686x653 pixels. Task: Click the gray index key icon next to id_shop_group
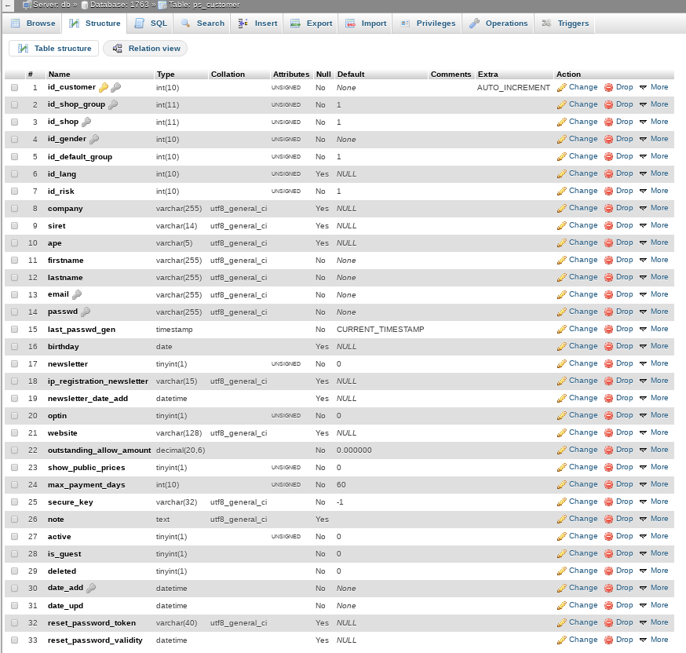pyautogui.click(x=113, y=104)
